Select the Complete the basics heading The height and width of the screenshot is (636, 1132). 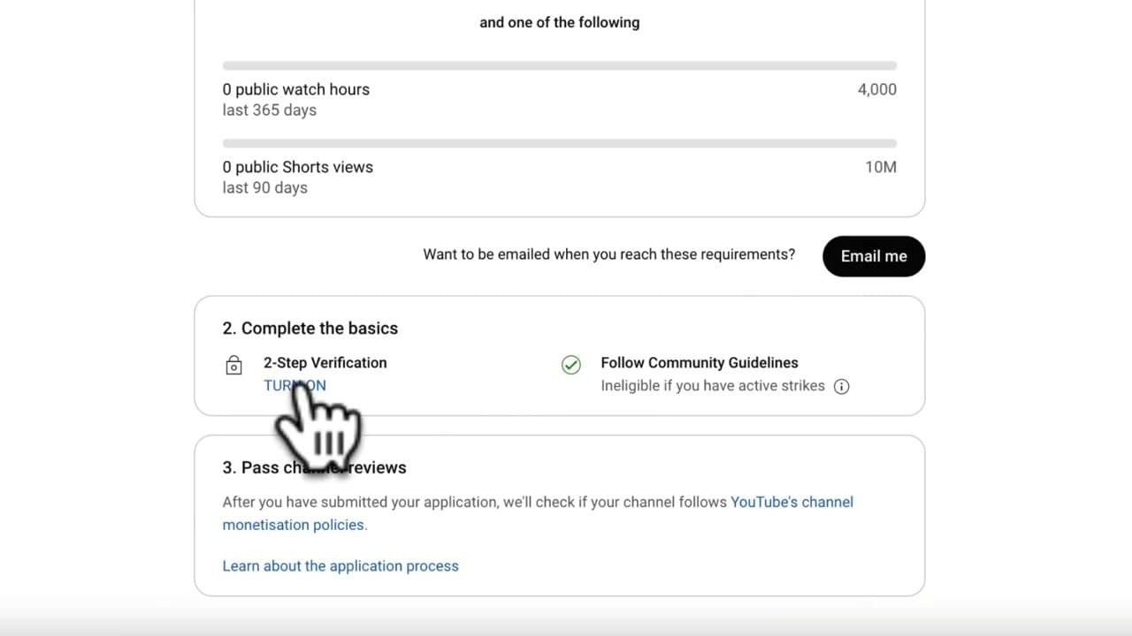coord(310,328)
